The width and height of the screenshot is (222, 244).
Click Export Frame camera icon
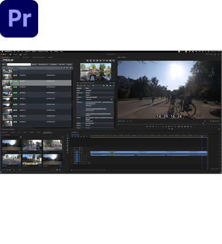(x=185, y=126)
